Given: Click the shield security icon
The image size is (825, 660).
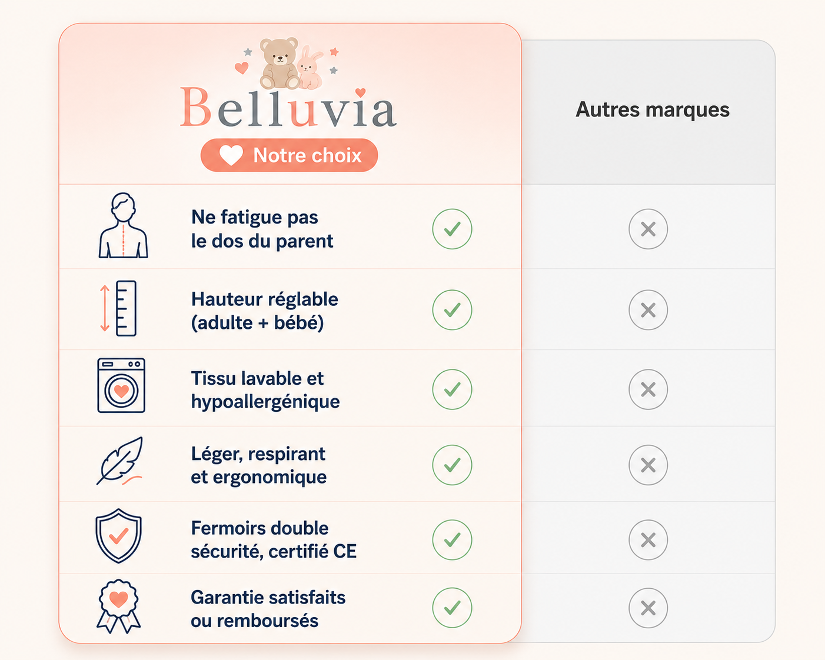Looking at the screenshot, I should tap(119, 536).
